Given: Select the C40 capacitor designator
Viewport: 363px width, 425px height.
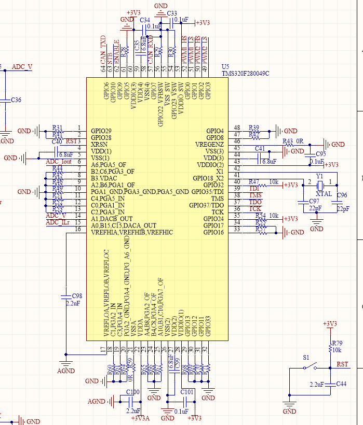Looking at the screenshot, I should (57, 141).
